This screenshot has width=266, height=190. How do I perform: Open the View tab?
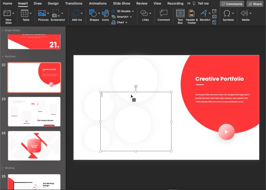tap(157, 3)
